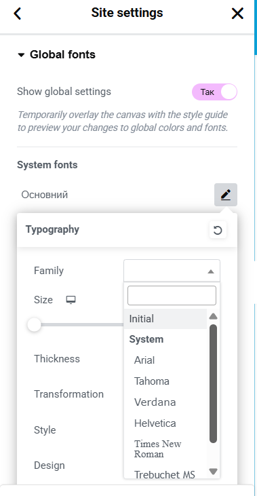257x496 pixels.
Task: Go back with the left chevron arrow
Action: click(18, 14)
